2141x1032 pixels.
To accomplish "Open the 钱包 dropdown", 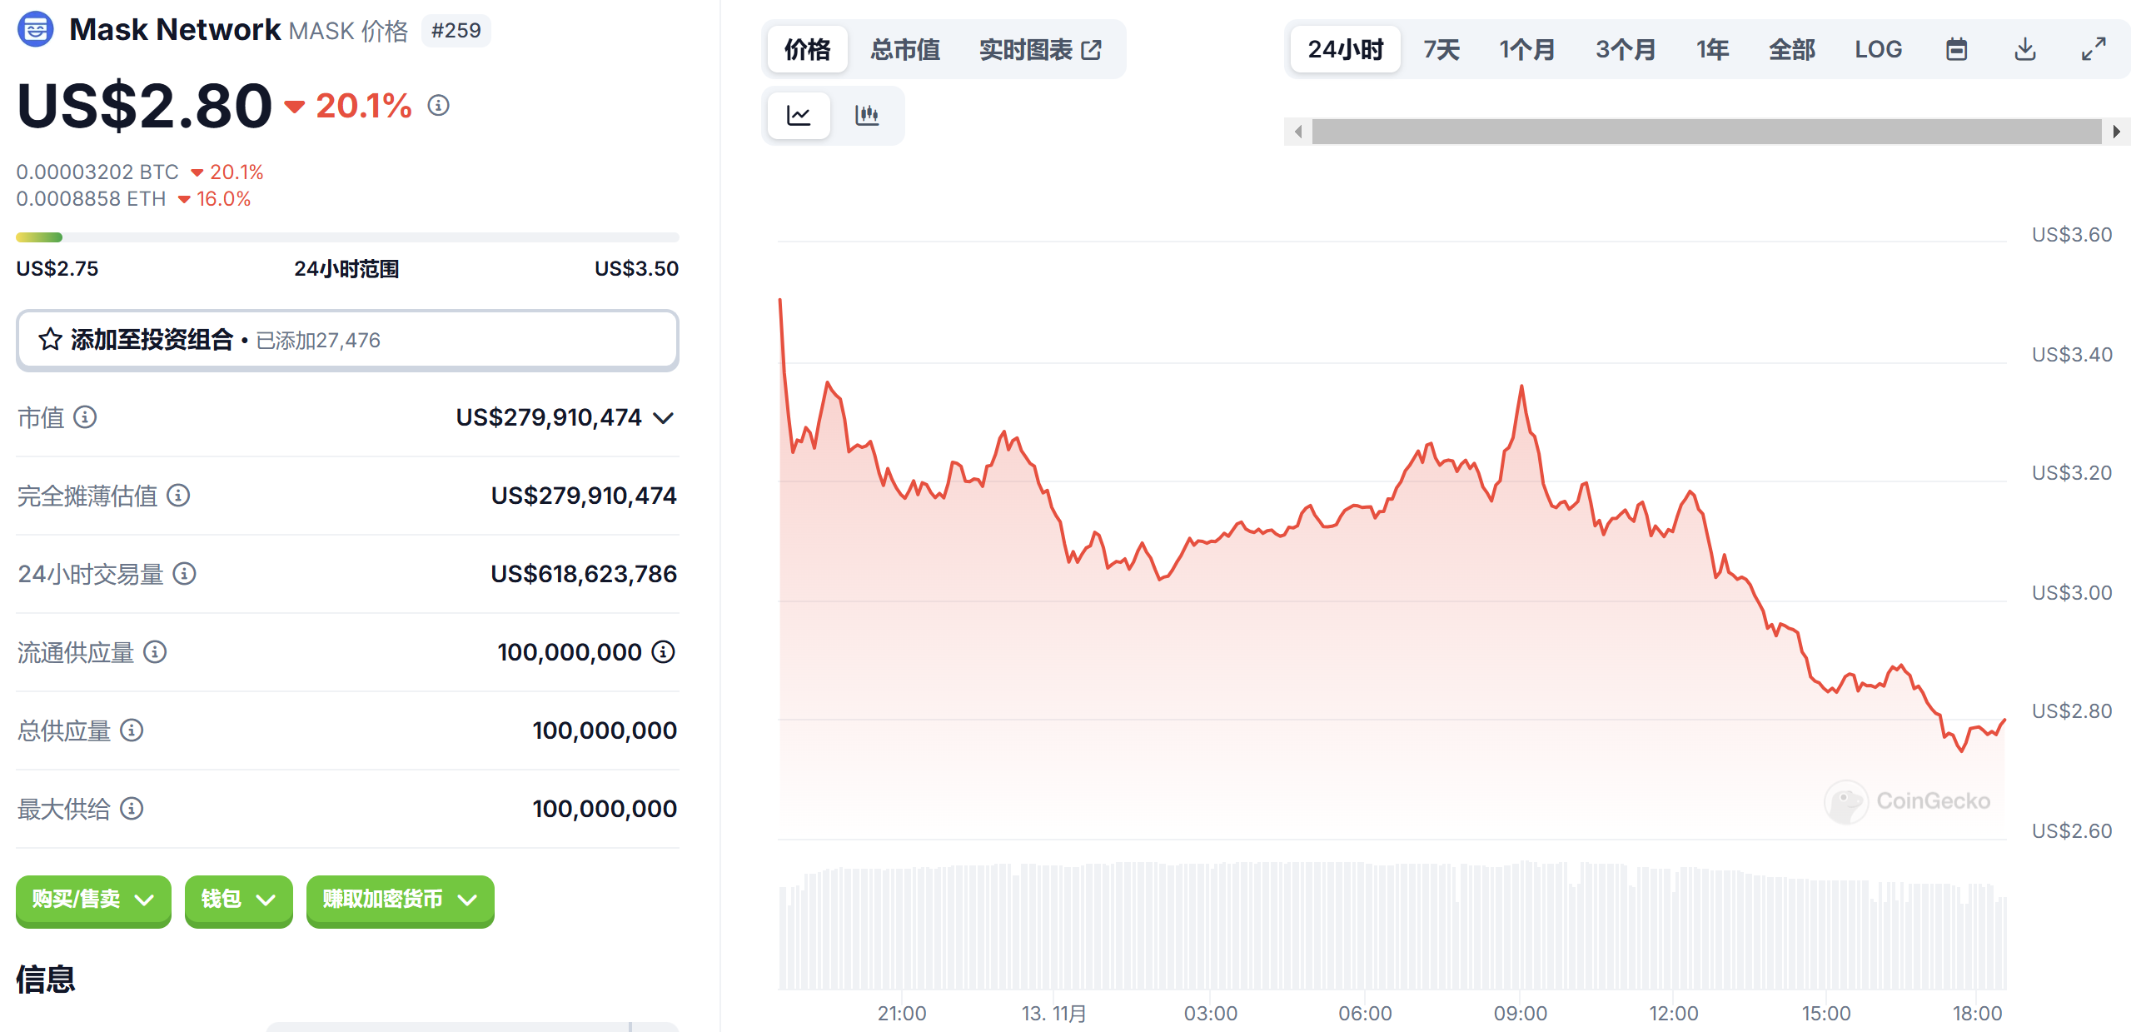I will click(238, 899).
